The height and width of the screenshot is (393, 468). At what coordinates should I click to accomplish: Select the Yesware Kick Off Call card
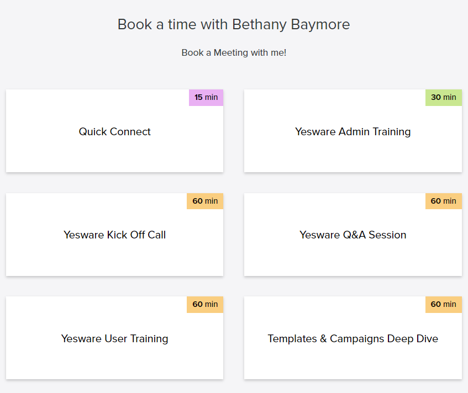114,252
